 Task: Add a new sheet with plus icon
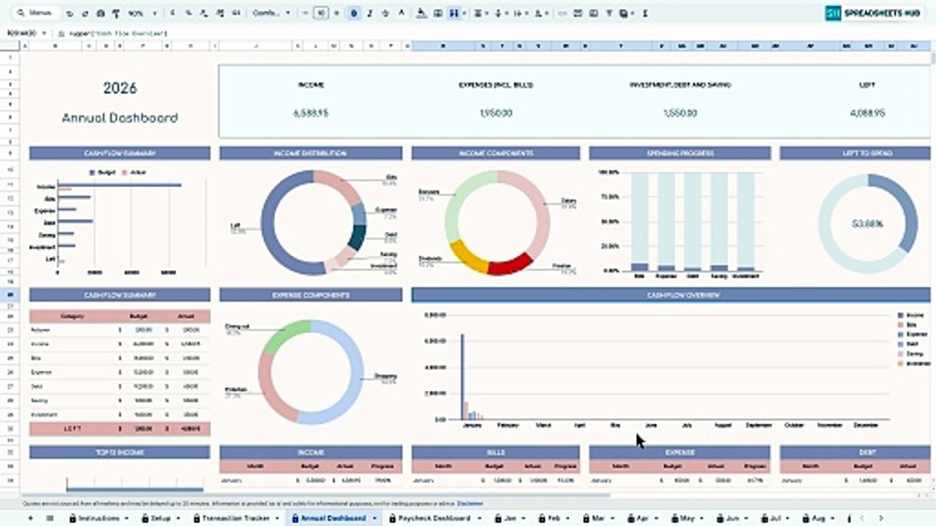point(30,518)
